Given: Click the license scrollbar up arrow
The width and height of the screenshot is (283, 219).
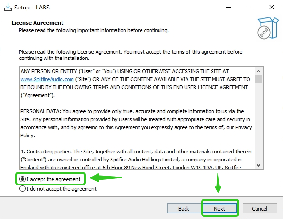Looking at the screenshot, I should [x=259, y=71].
